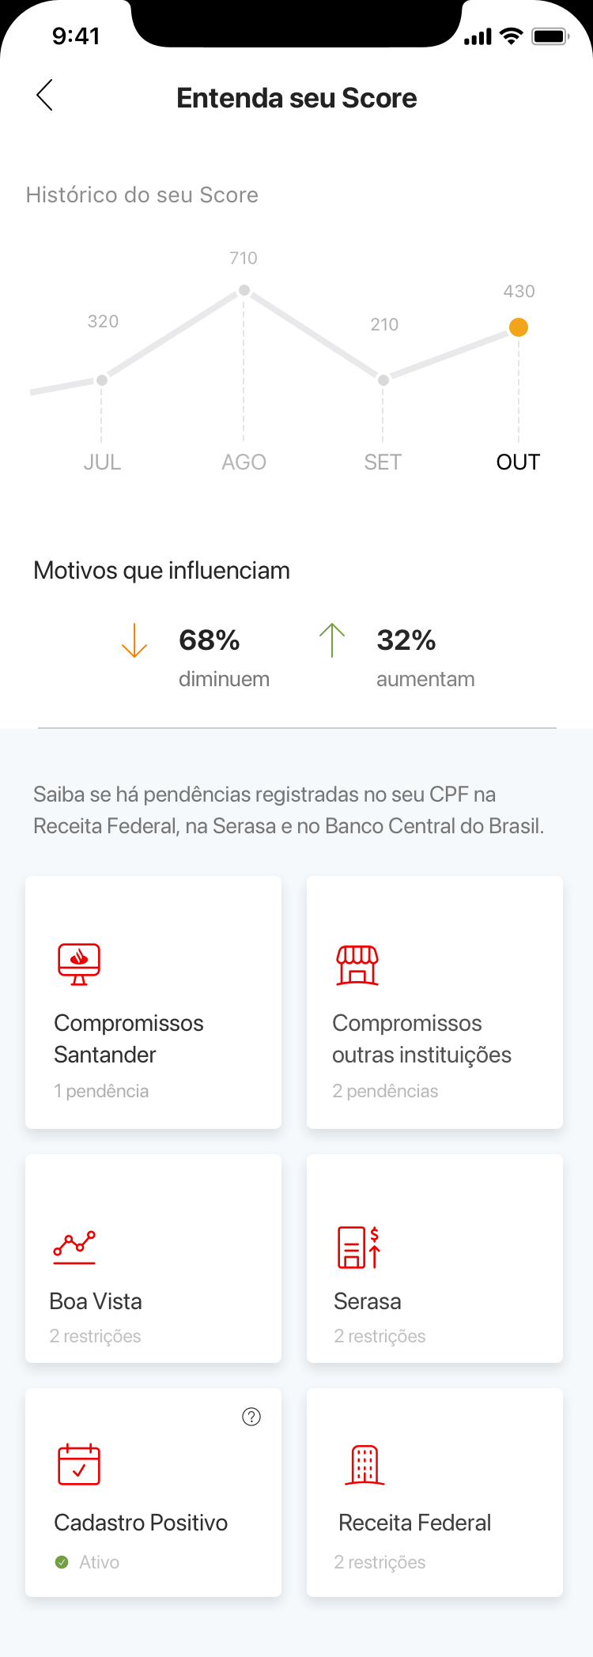Choose the JUL month label
Image resolution: width=593 pixels, height=1657 pixels.
[x=102, y=462]
